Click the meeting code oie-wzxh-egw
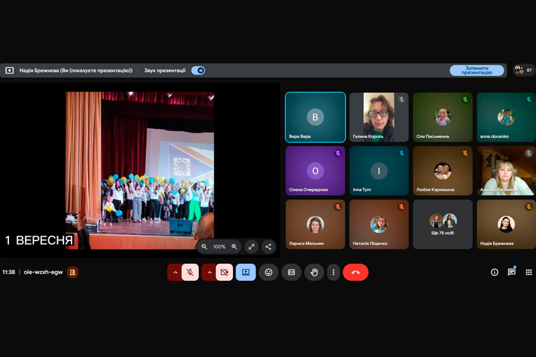This screenshot has width=536, height=357. 43,273
